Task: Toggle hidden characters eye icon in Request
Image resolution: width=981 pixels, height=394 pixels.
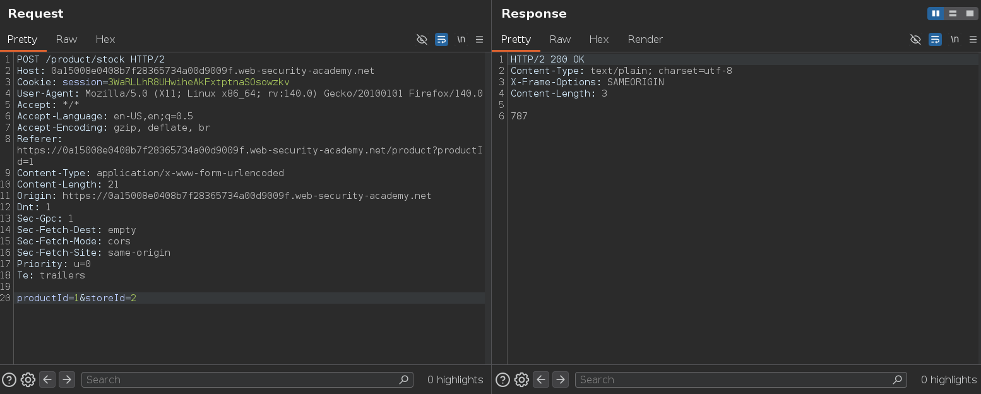Action: tap(422, 39)
